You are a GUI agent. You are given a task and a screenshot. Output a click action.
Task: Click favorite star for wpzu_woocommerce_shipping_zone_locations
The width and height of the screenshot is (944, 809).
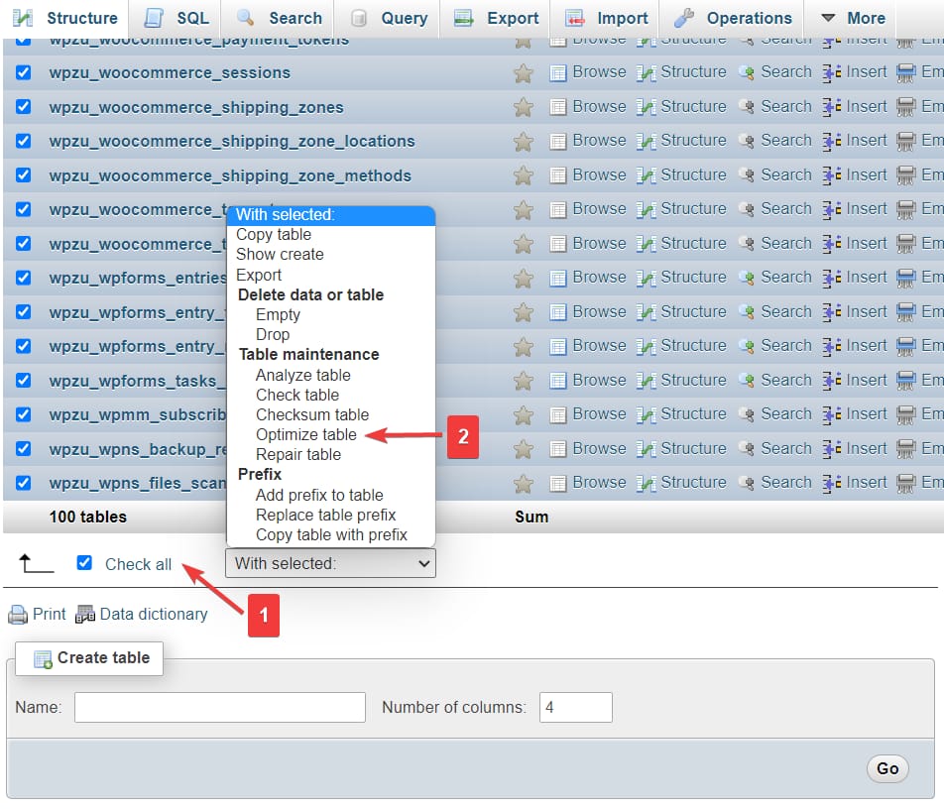click(x=524, y=142)
